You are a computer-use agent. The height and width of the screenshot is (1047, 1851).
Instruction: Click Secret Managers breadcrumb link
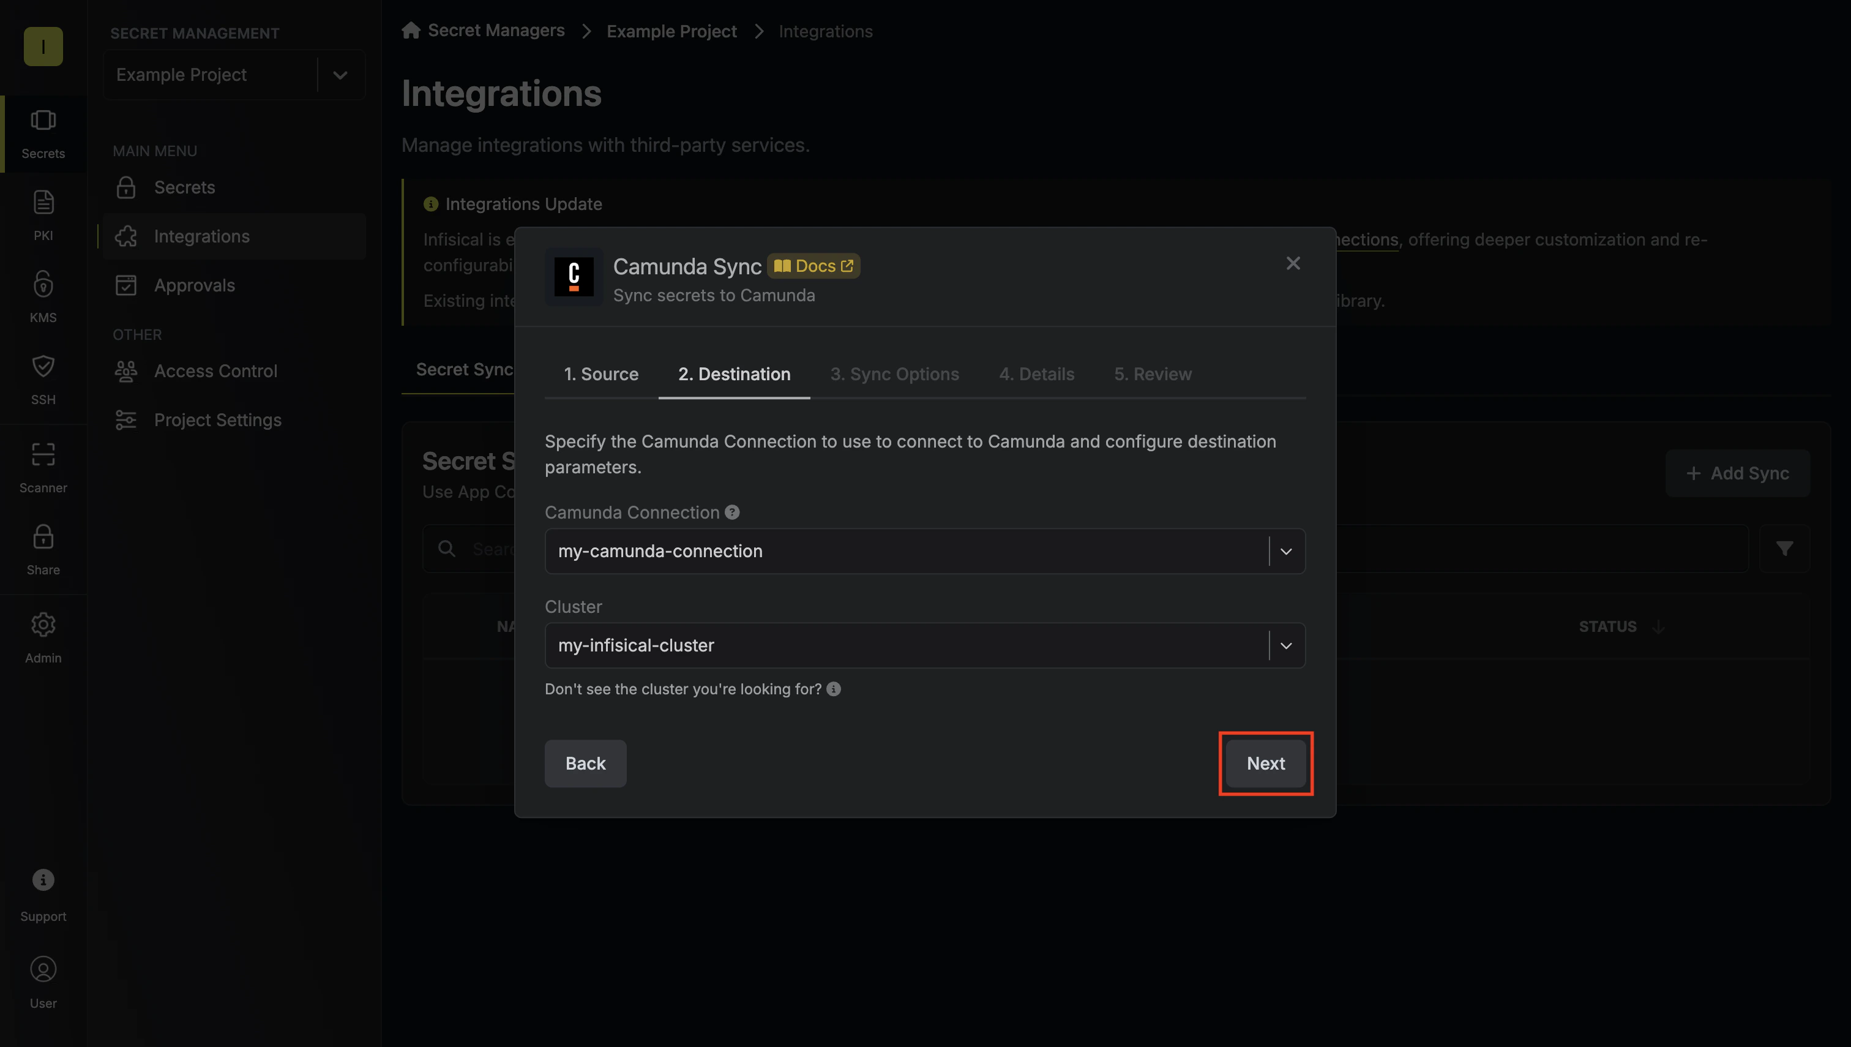[x=496, y=30]
